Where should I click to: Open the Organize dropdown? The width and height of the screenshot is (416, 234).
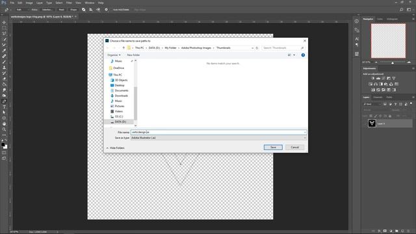pyautogui.click(x=114, y=55)
